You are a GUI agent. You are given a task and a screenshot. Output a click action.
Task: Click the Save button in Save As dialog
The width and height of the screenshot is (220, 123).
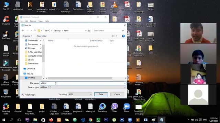click(101, 94)
